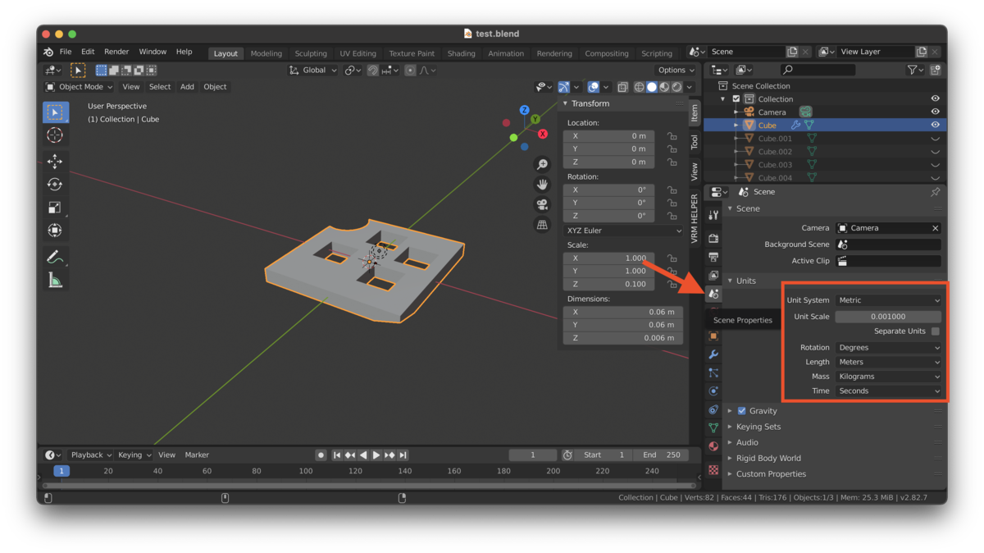Viewport: 984px width, 553px height.
Task: Select the Move tool
Action: tap(55, 162)
